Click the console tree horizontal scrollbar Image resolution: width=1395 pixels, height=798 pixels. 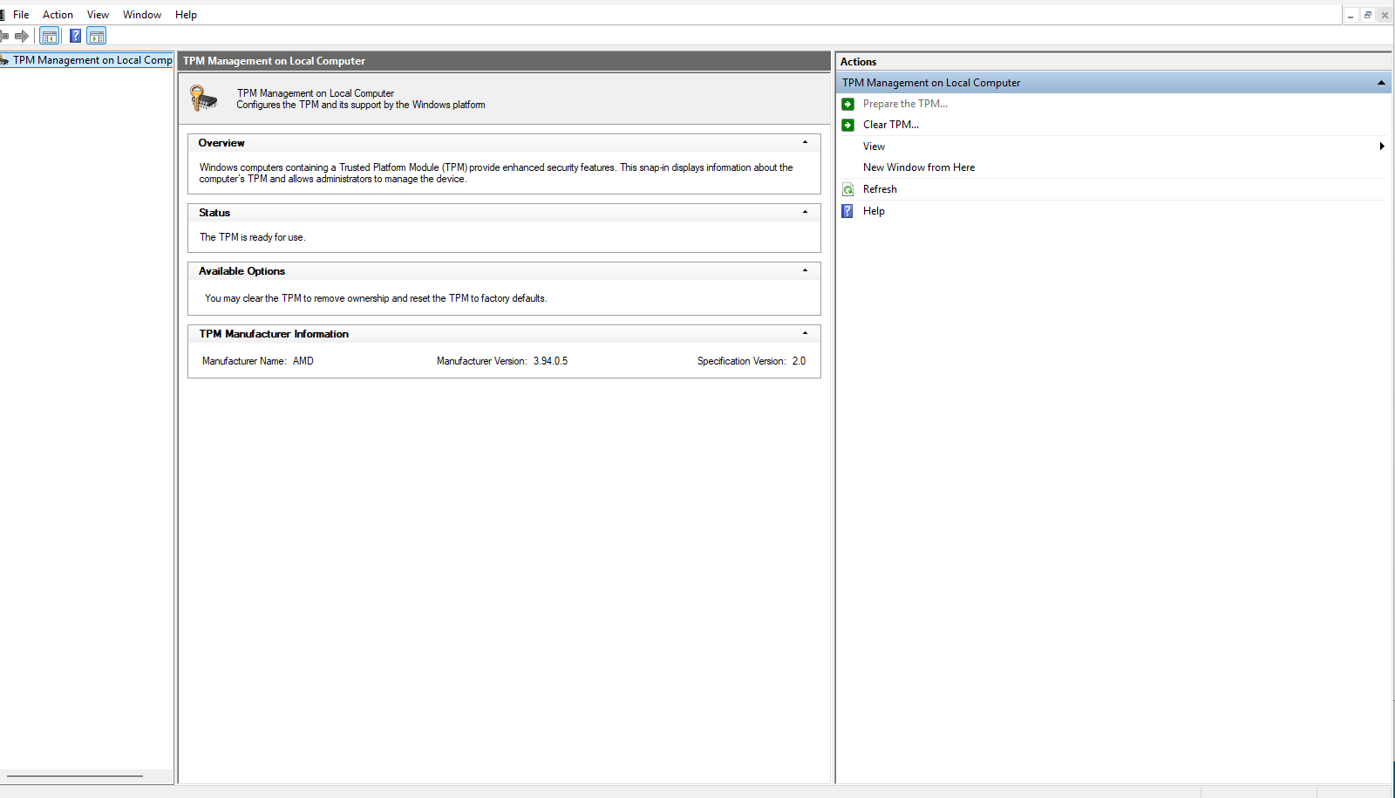click(x=75, y=776)
